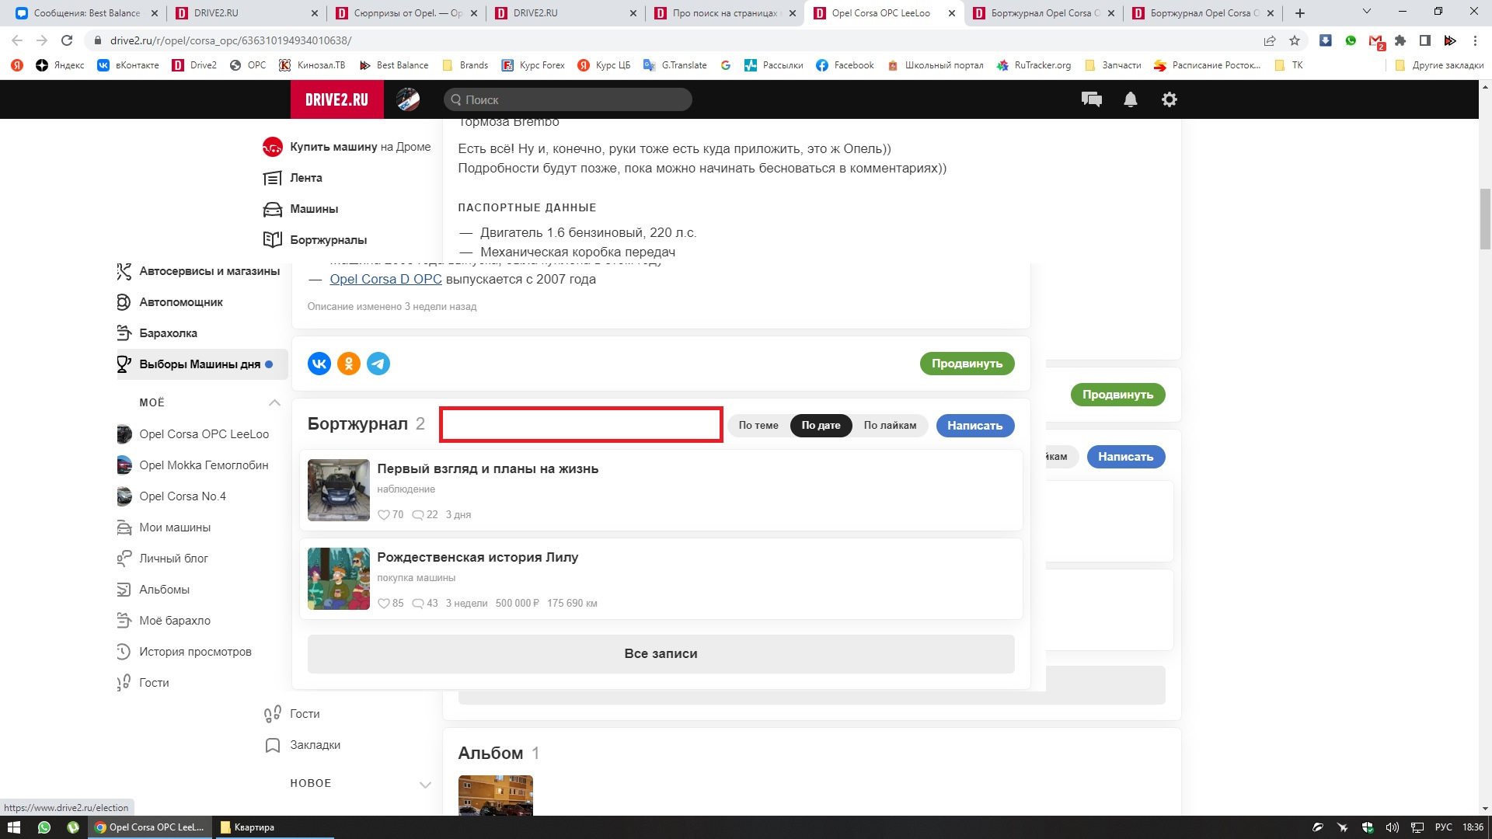Open Барахолка menu item

168,333
